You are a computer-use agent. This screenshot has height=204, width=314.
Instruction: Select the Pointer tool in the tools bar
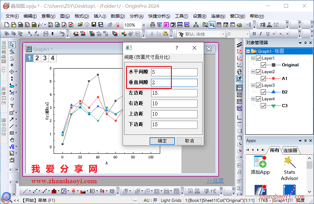point(12,45)
